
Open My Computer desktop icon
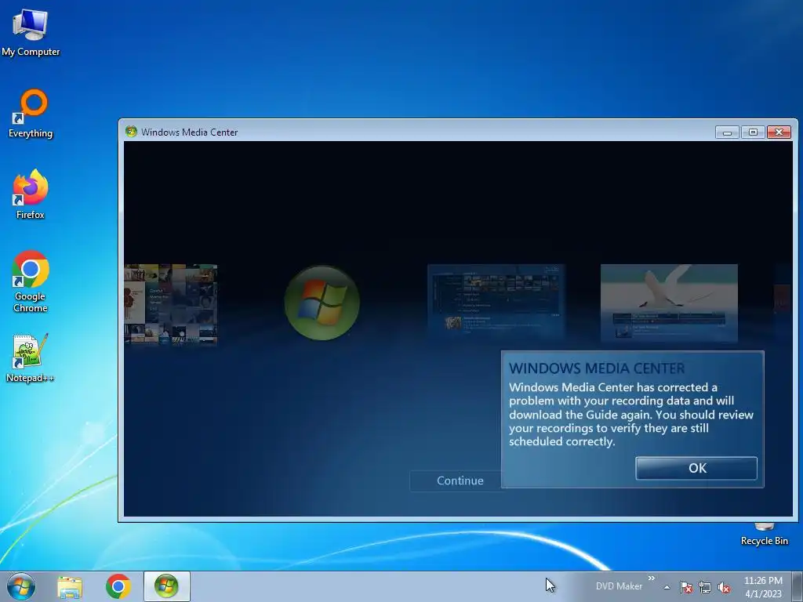(x=31, y=32)
